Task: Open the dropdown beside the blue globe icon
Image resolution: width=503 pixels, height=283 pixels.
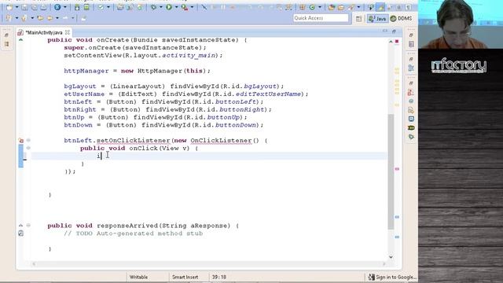Action: point(64,7)
